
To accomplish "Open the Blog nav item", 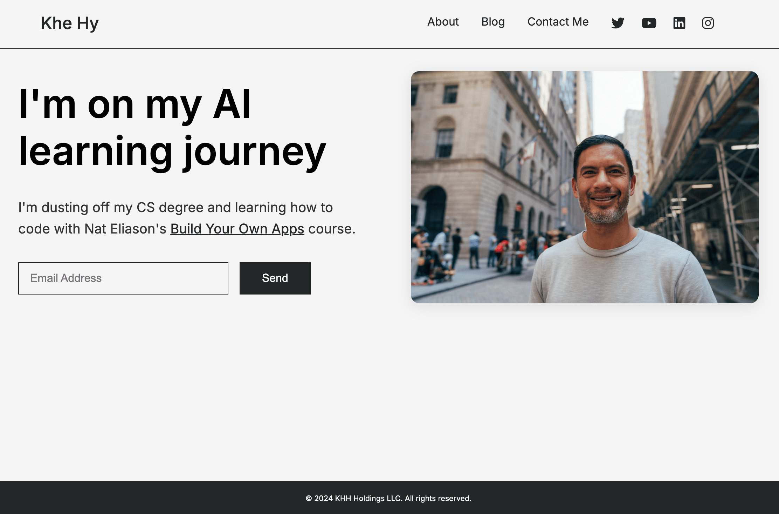I will click(493, 22).
